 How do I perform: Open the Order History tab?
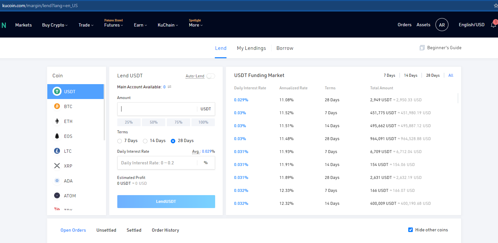[165, 230]
